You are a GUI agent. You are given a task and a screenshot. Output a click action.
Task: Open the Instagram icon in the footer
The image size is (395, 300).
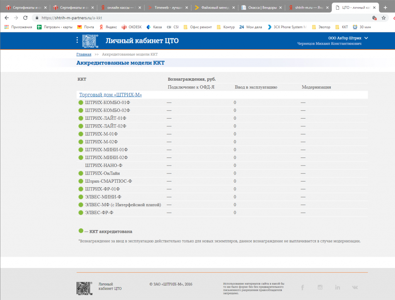320,287
